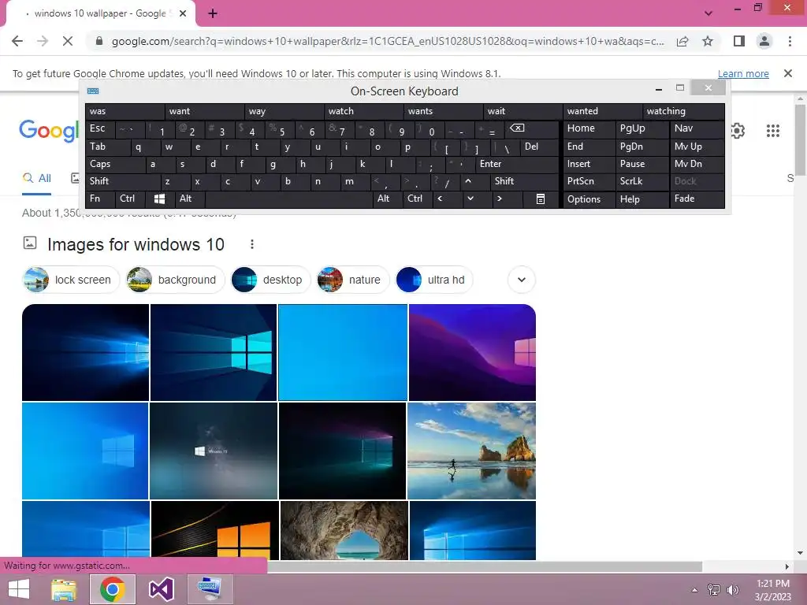
Task: Toggle the Nav key on the keyboard
Action: pyautogui.click(x=697, y=128)
